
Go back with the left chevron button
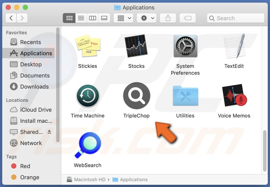[x=11, y=18]
